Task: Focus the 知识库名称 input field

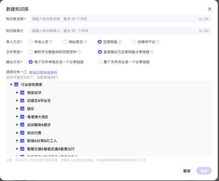Action: pos(113,19)
